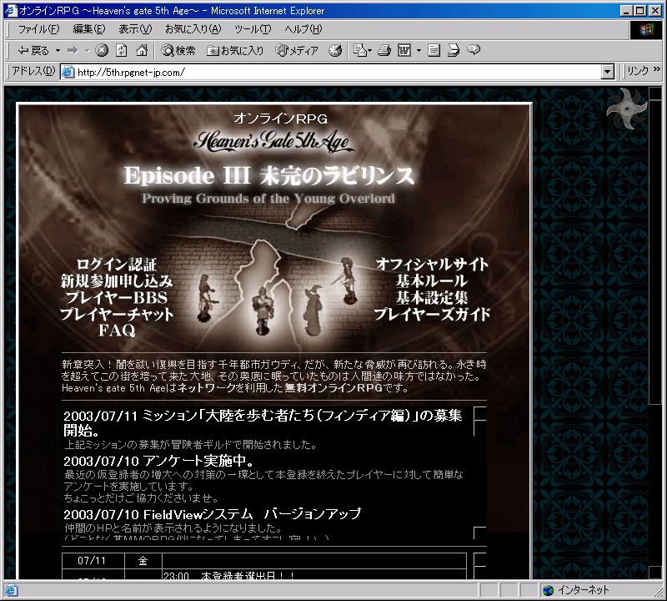Screen dimensions: 667x601
Task: Click the page scrollbar down button
Action: pyautogui.click(x=655, y=572)
